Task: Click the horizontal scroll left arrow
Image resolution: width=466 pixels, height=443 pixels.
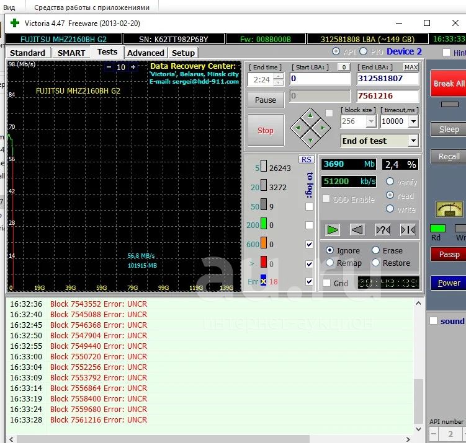Action: click(x=11, y=439)
